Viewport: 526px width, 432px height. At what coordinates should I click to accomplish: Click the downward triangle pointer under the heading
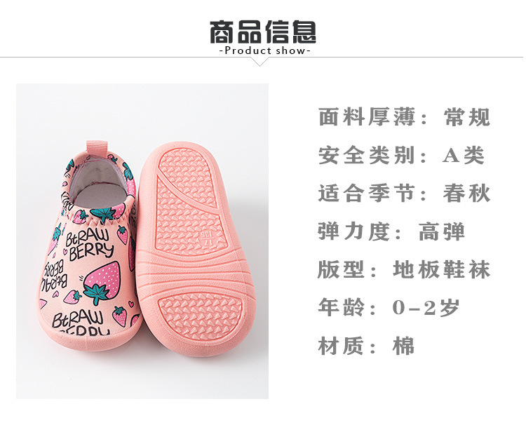pos(259,62)
